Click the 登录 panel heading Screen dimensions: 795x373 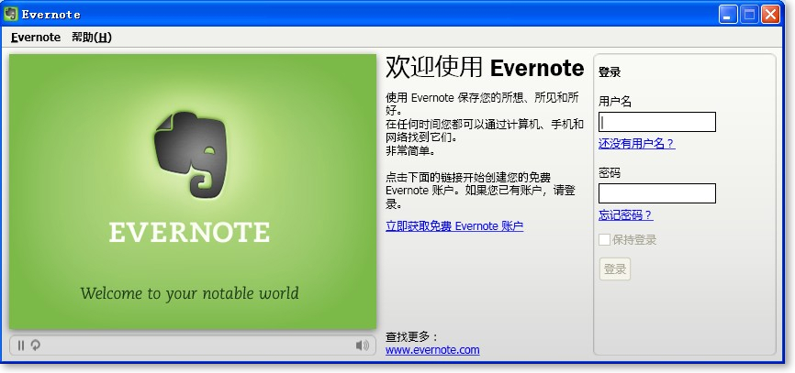[x=610, y=71]
